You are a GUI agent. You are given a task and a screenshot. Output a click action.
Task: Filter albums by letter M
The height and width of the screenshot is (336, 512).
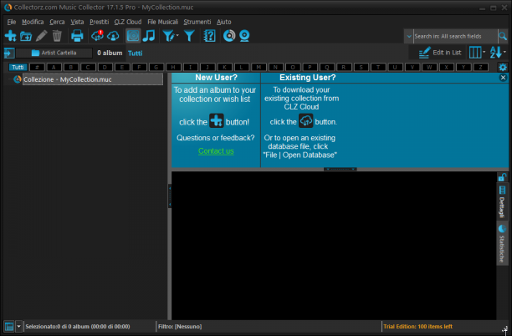click(x=259, y=67)
